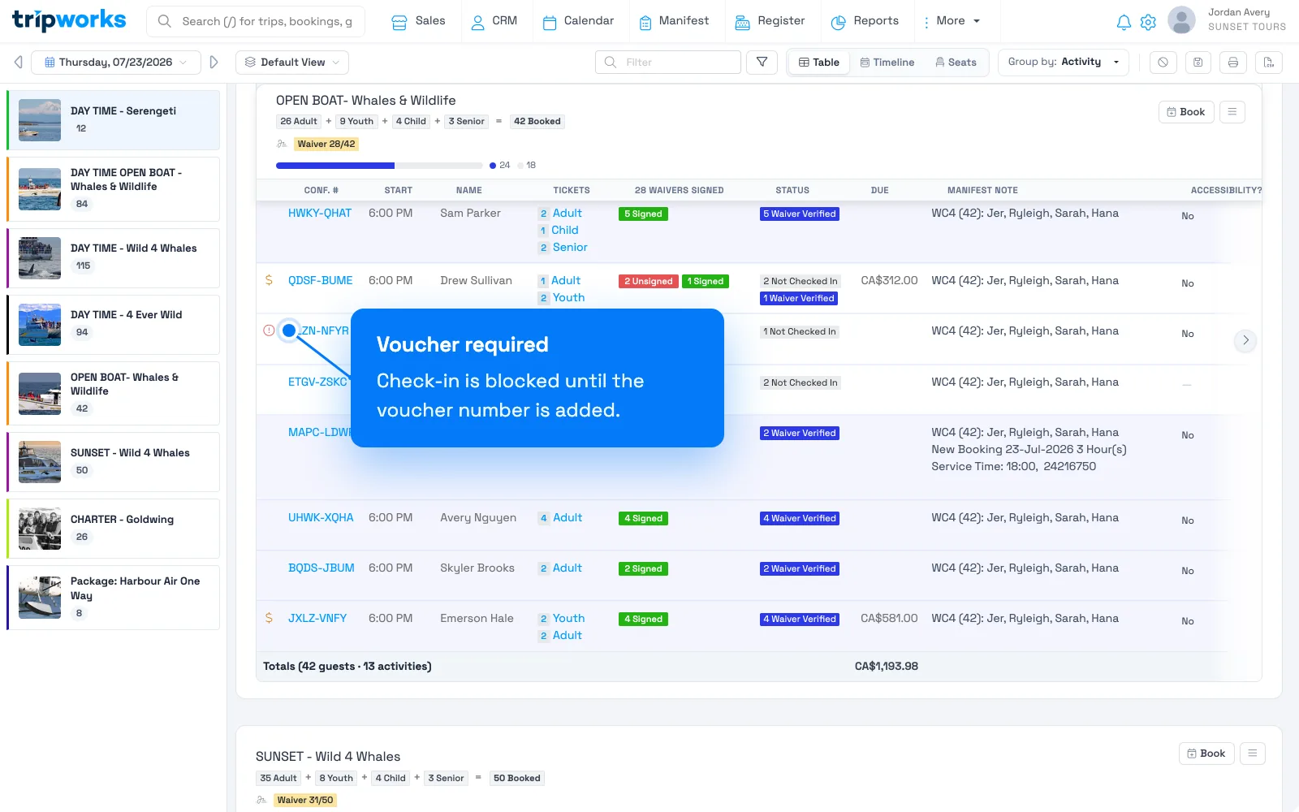
Task: Open the notifications bell
Action: coord(1124,22)
